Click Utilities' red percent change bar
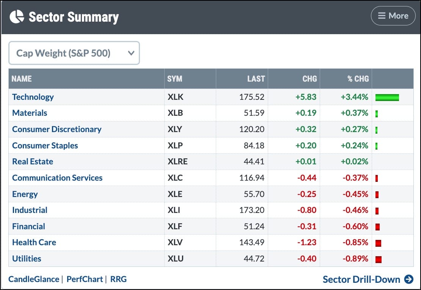This screenshot has height=290, width=421. click(x=378, y=260)
